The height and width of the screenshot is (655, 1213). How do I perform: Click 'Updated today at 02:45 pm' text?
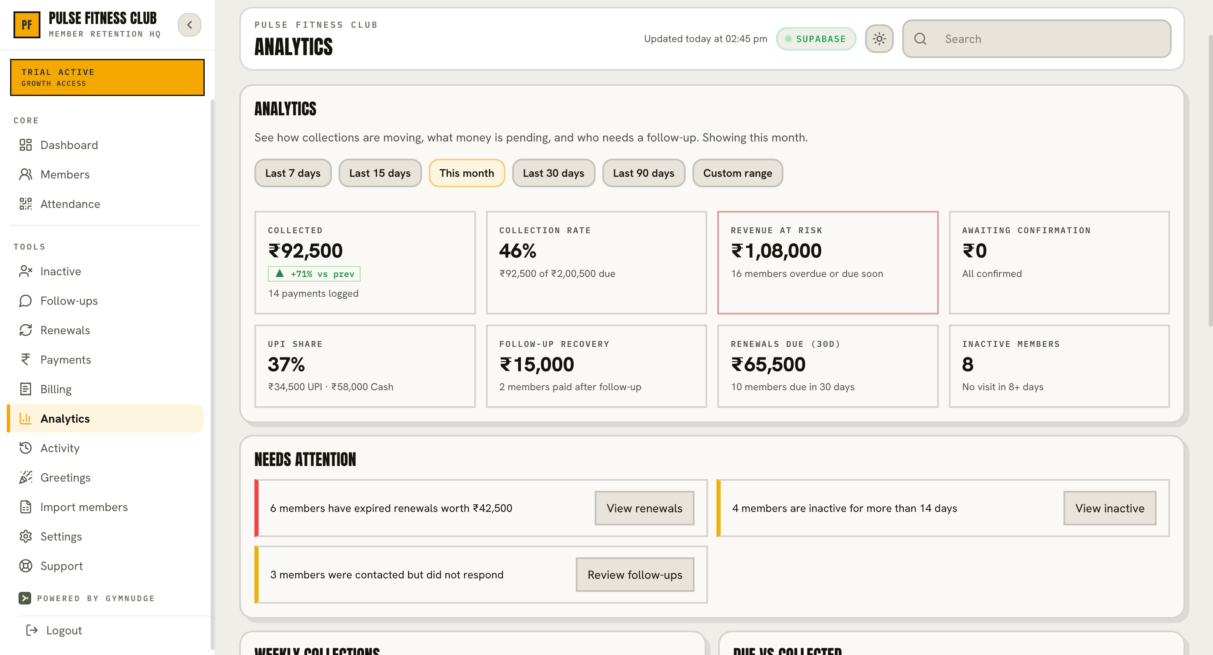[x=705, y=39]
